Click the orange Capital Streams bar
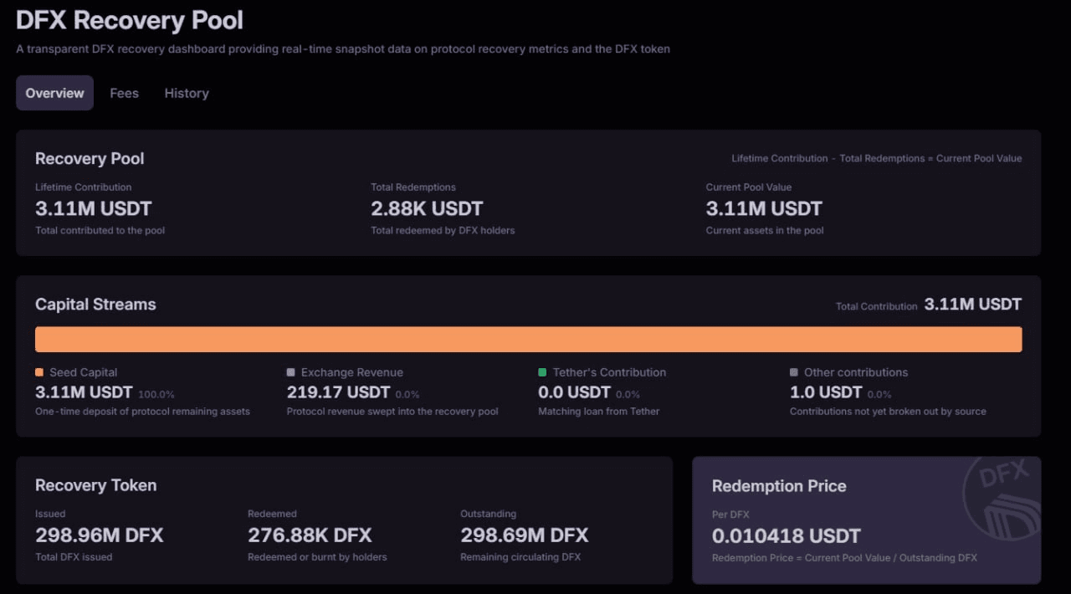Viewport: 1071px width, 594px height. coord(528,339)
